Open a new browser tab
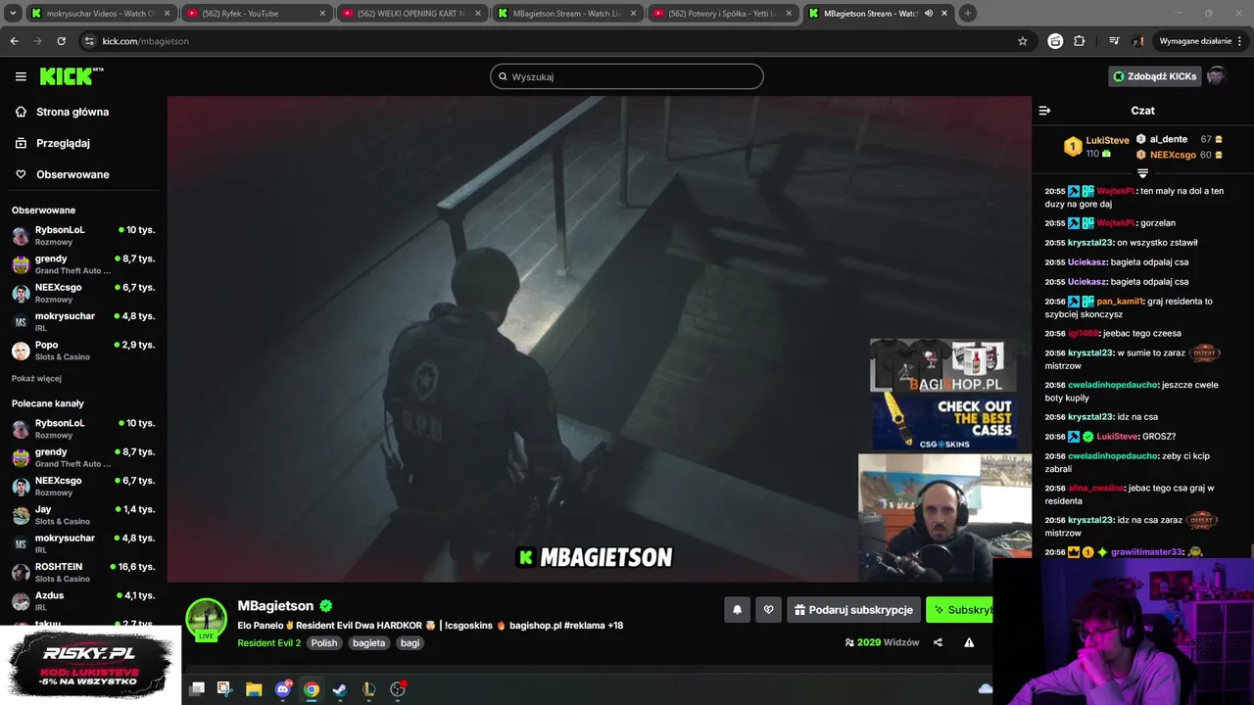 968,14
